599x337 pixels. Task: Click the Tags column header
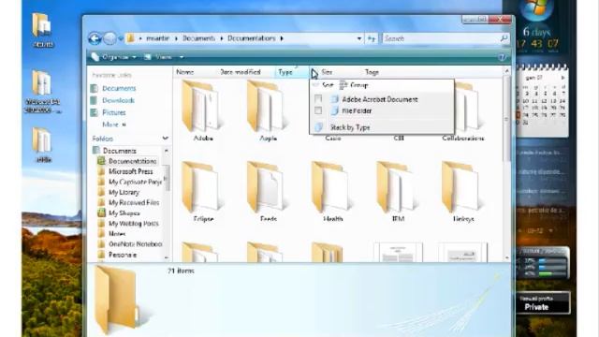(x=372, y=72)
